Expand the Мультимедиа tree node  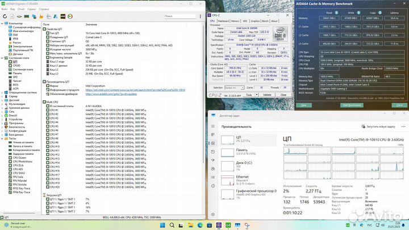2,104
